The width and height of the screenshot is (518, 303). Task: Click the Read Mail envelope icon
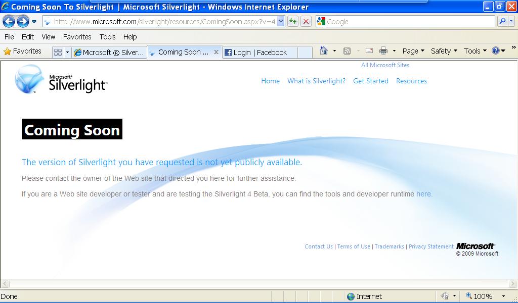point(369,51)
